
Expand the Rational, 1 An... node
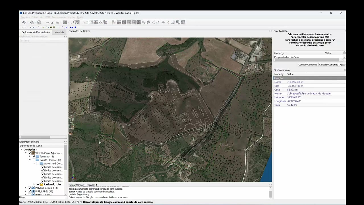[x=34, y=184]
